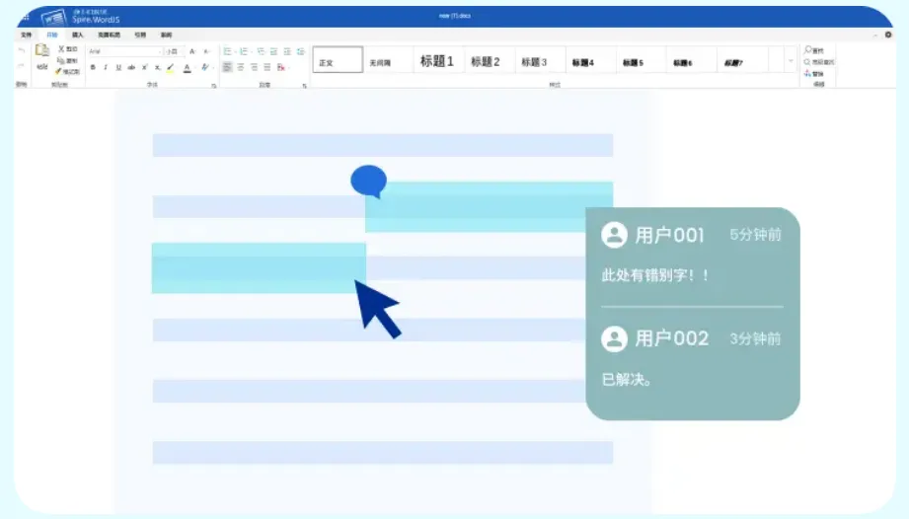Switch to the References ribbon tab

pyautogui.click(x=140, y=35)
